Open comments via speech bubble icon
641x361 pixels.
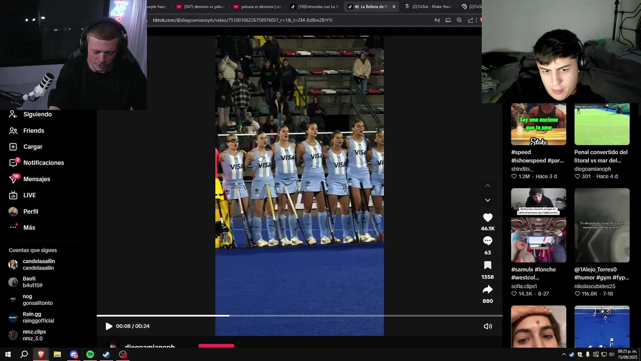487,241
